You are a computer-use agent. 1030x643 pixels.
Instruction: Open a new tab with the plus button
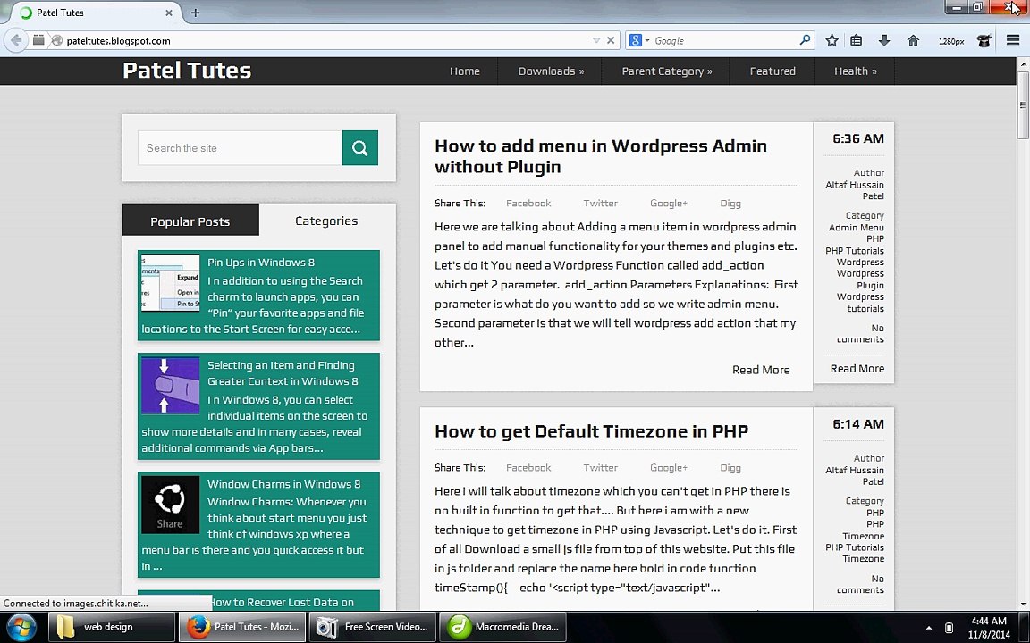coord(195,13)
